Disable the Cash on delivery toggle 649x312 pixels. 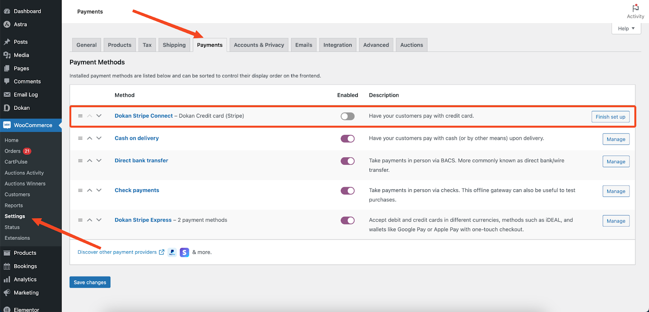348,139
